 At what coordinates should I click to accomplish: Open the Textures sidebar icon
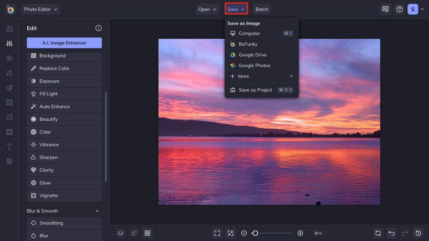9,162
